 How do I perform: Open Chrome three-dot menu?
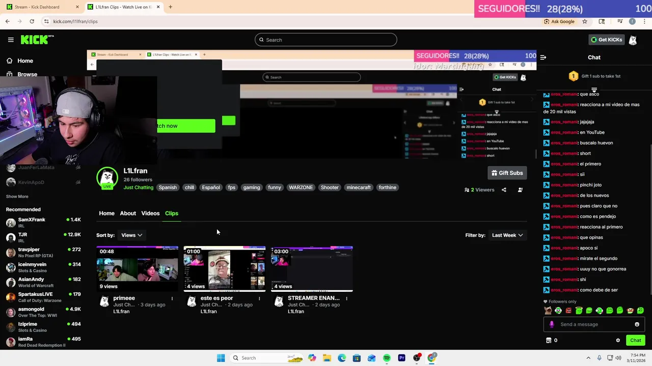coord(645,21)
